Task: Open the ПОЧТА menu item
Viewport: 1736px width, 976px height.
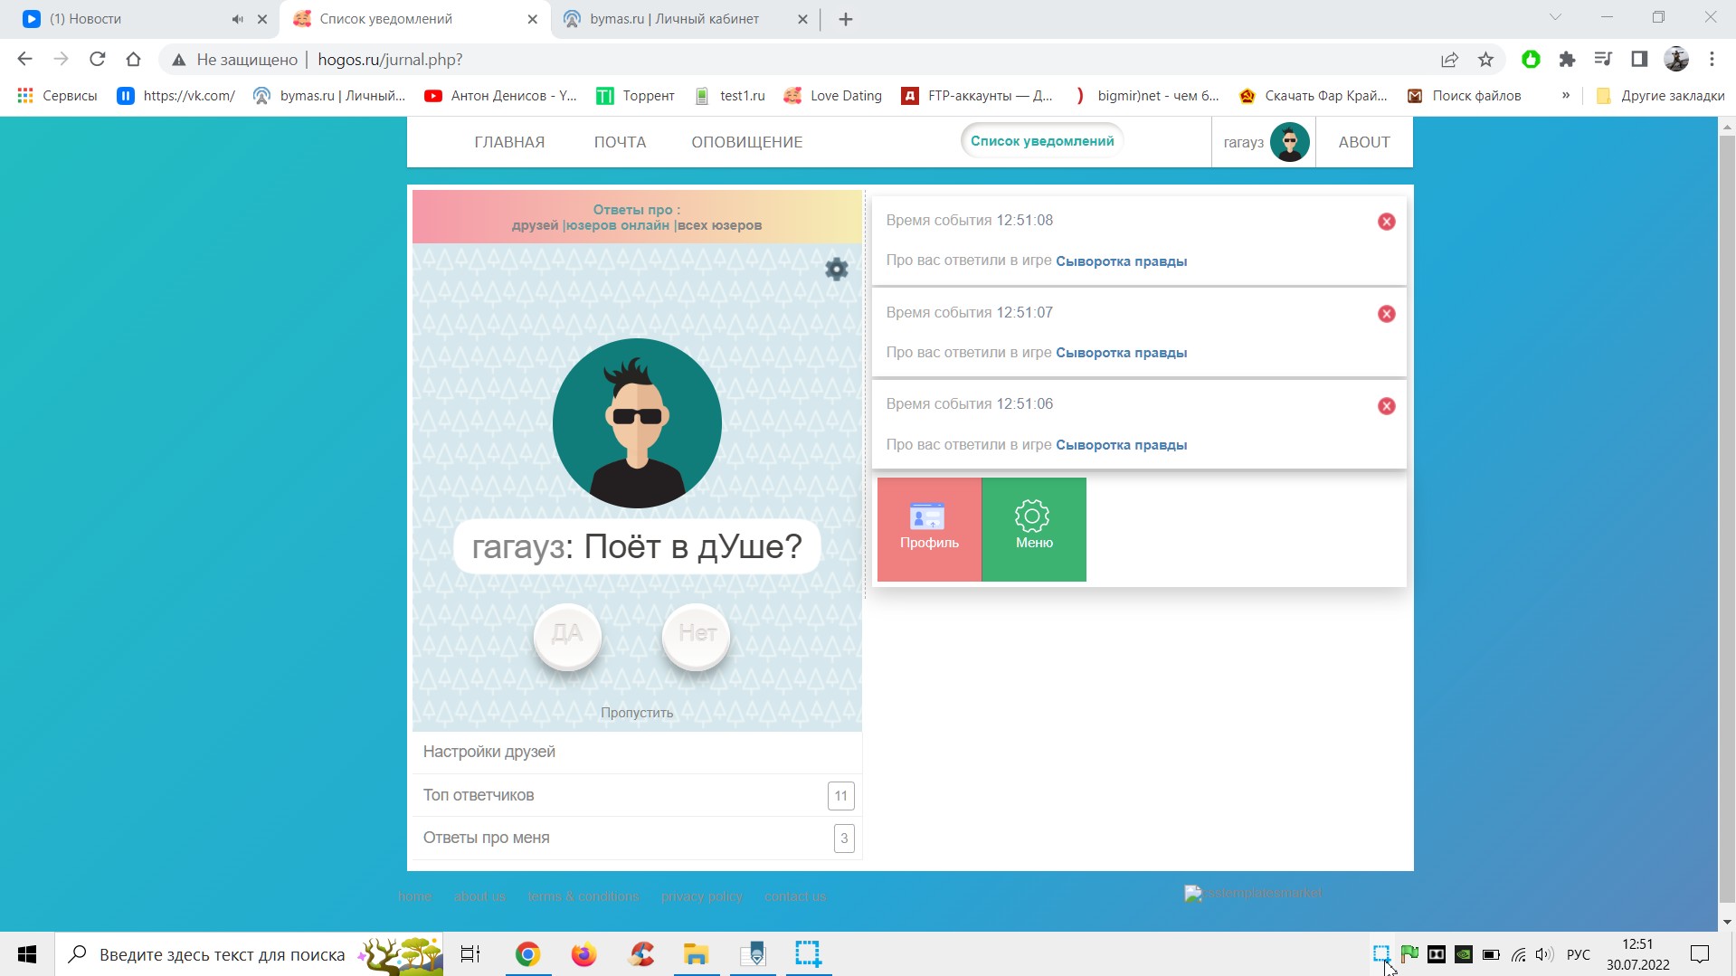Action: 620,142
